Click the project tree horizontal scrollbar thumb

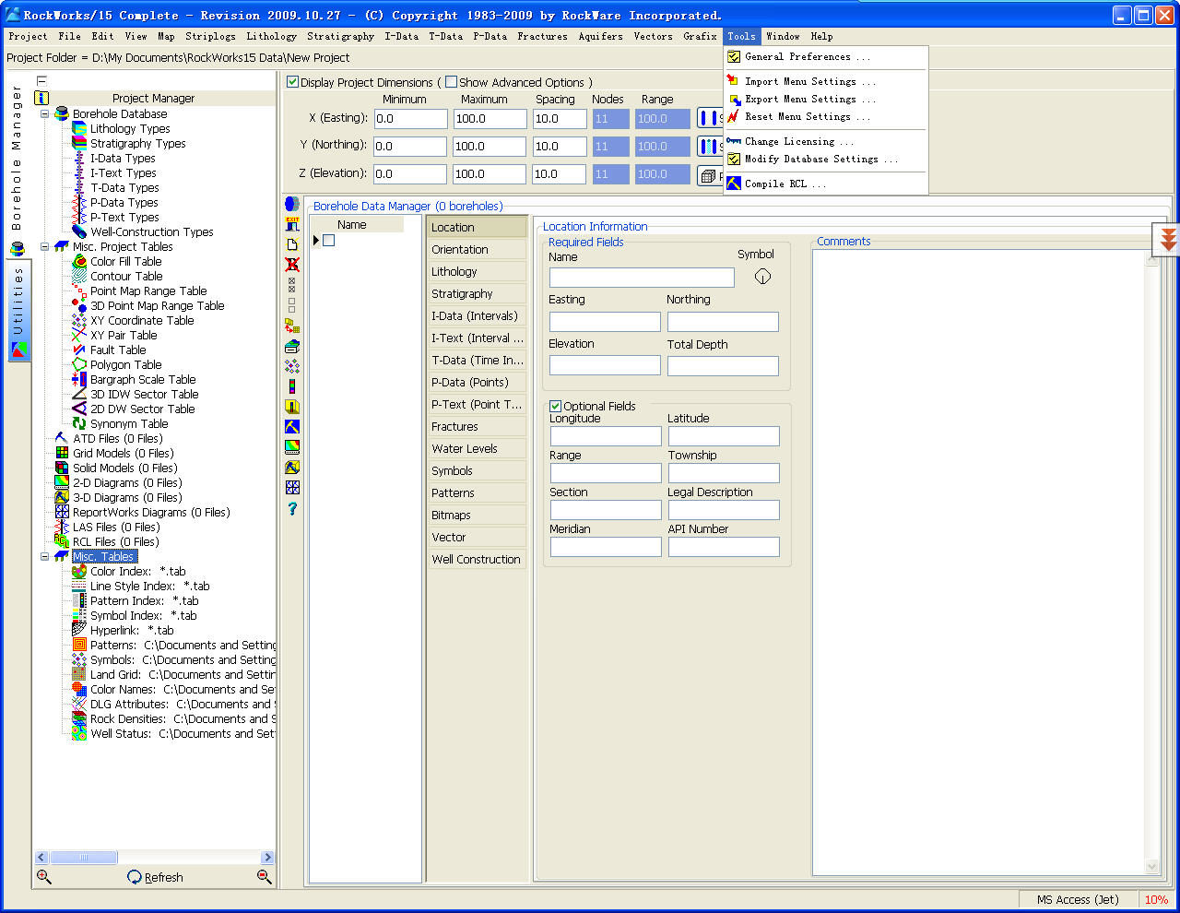[83, 857]
